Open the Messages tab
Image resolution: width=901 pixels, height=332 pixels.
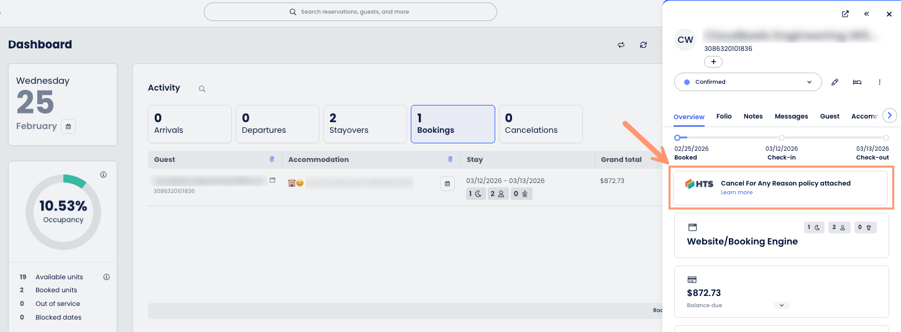[791, 116]
